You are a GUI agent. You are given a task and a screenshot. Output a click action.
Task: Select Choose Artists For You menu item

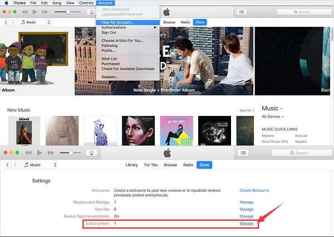pyautogui.click(x=128, y=41)
